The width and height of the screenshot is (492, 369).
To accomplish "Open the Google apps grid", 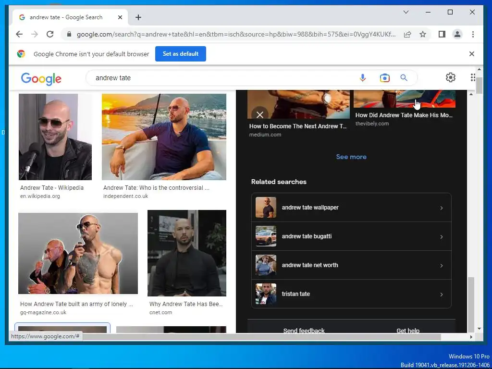I will (473, 77).
